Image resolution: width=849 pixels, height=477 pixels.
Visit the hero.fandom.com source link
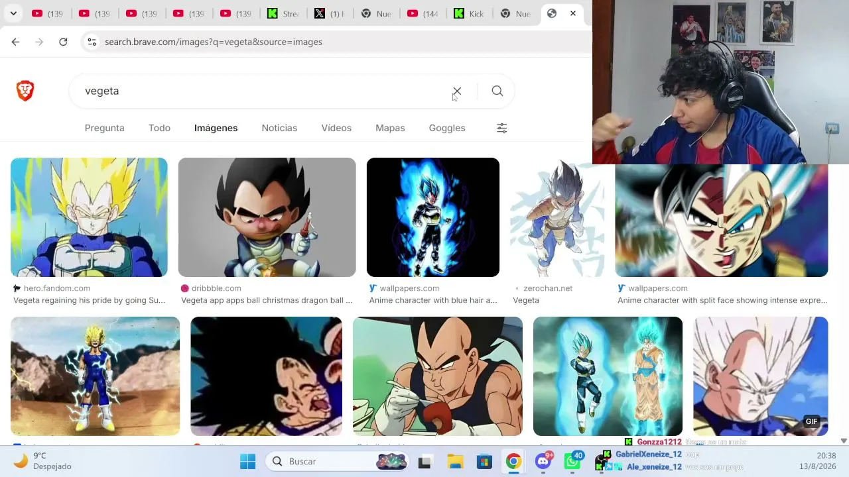(57, 288)
